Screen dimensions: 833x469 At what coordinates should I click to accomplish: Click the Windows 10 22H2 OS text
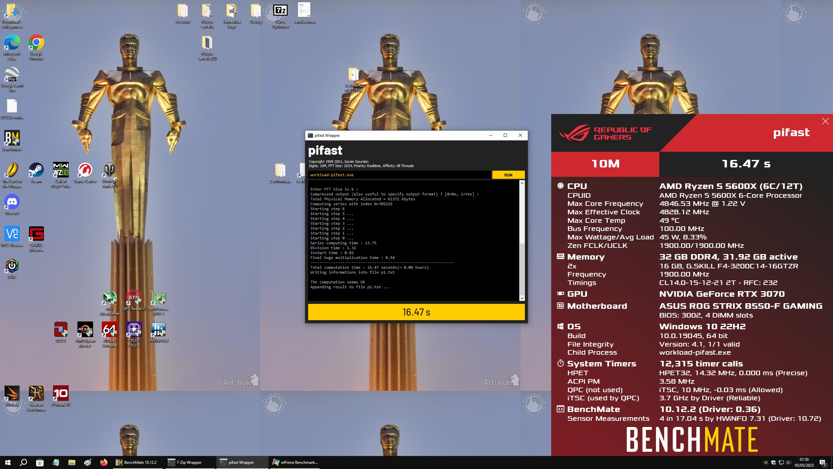point(702,326)
